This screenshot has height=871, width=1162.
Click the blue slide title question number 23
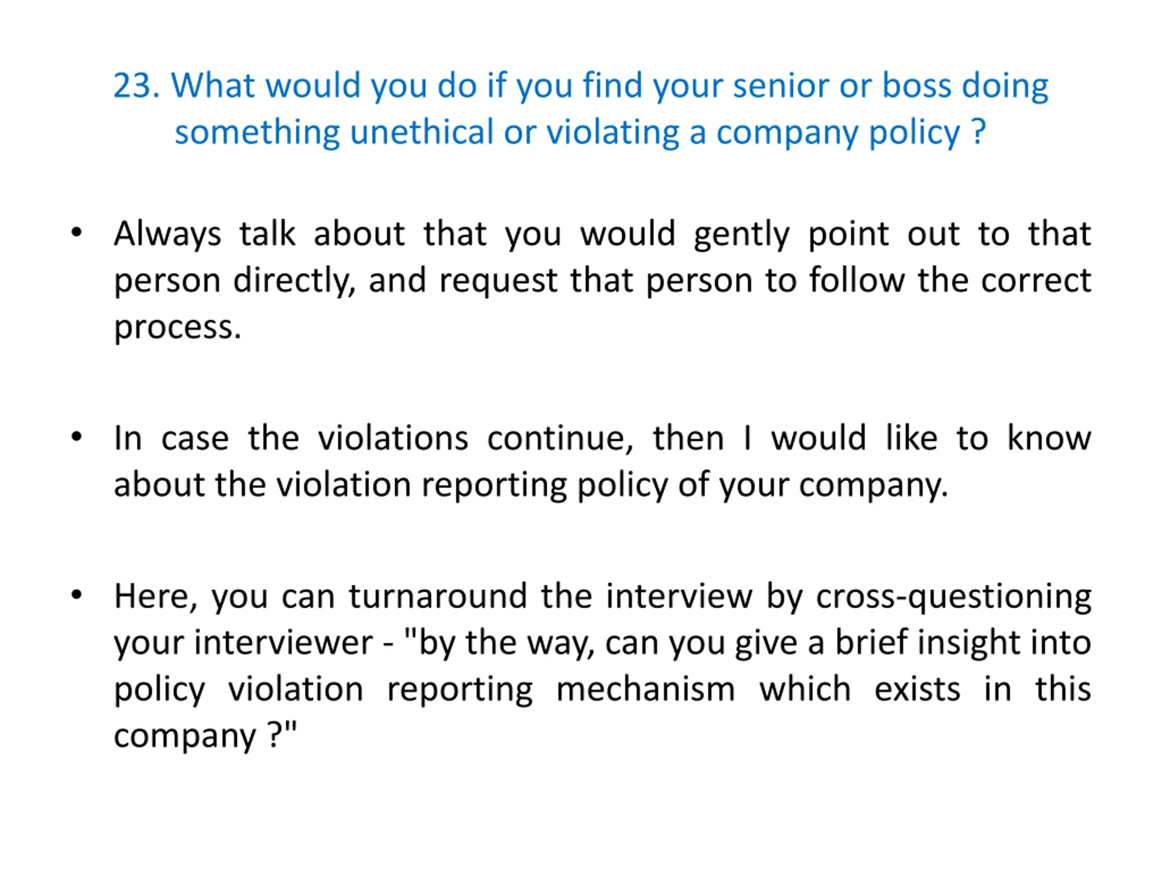tap(137, 85)
